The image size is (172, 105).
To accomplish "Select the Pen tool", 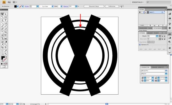I will pyautogui.click(x=2, y=20).
